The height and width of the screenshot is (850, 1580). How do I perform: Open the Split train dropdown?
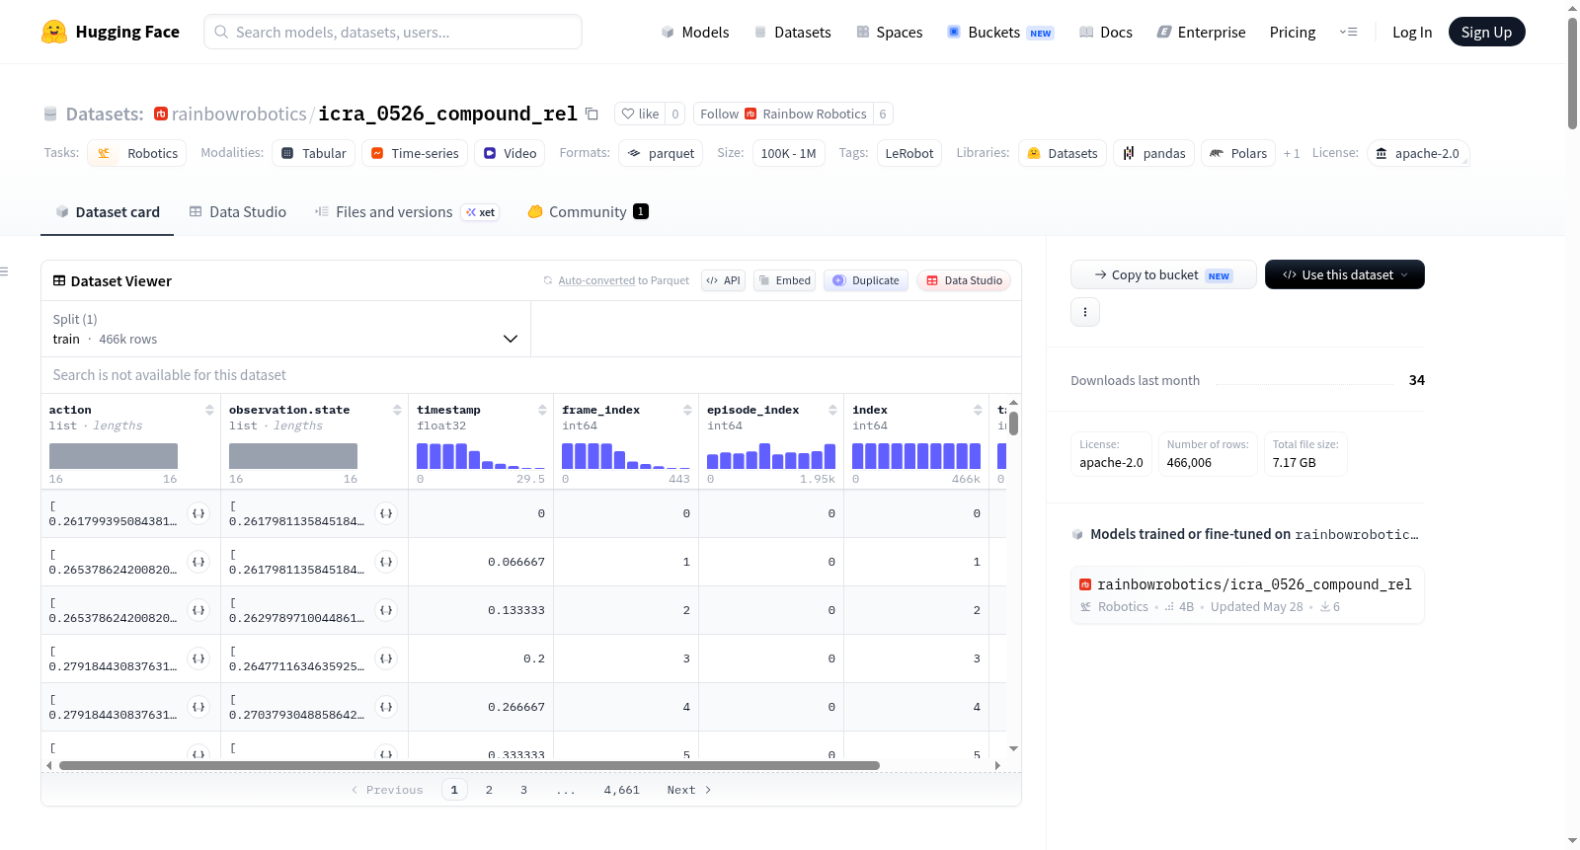point(285,329)
